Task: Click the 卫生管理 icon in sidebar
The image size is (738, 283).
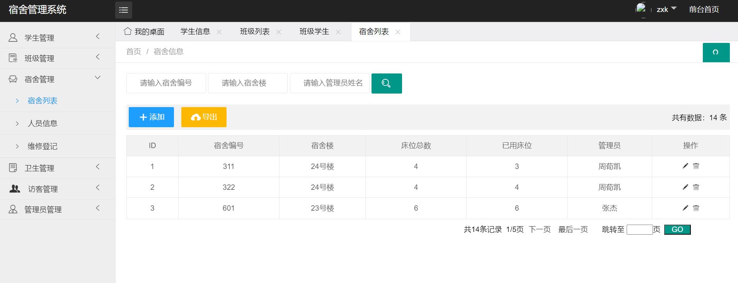Action: (x=13, y=168)
